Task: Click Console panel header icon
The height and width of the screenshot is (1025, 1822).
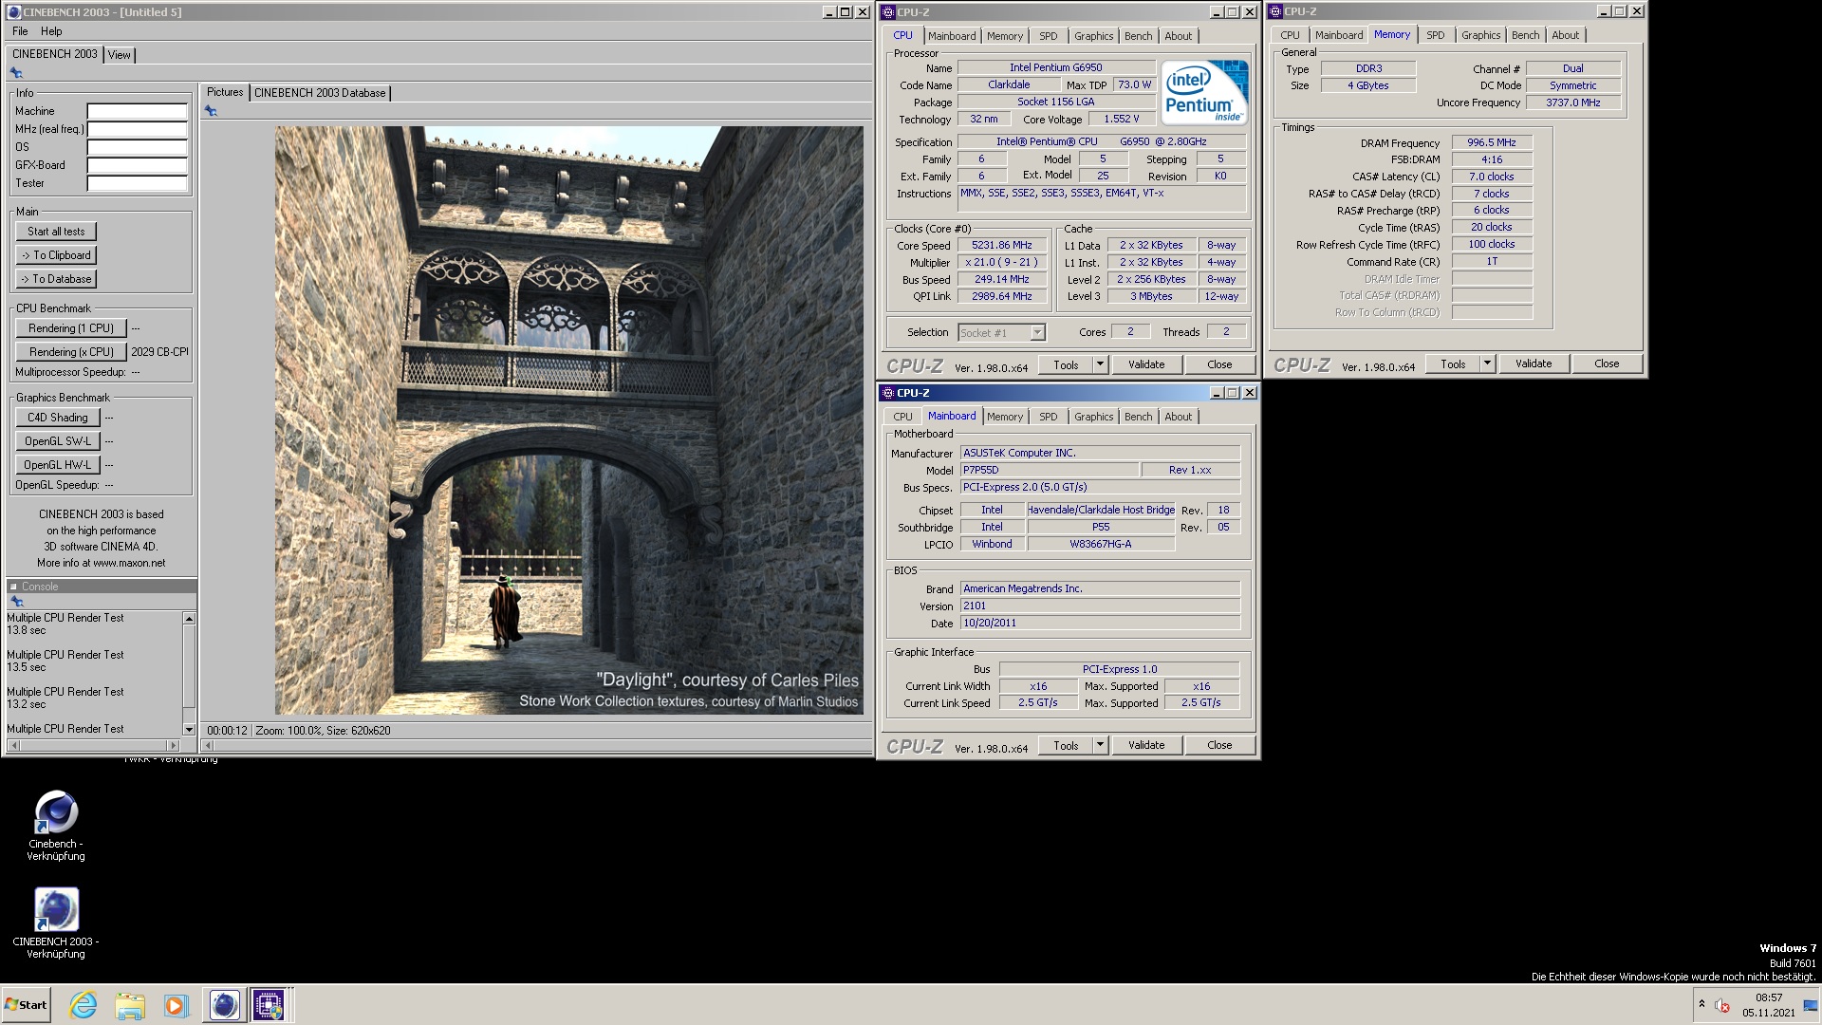Action: tap(13, 587)
